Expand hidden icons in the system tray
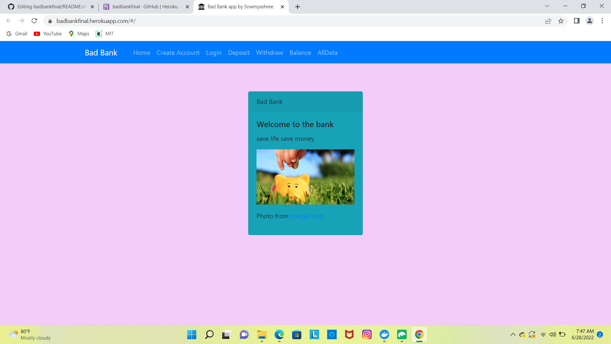The height and width of the screenshot is (344, 611). coord(513,334)
